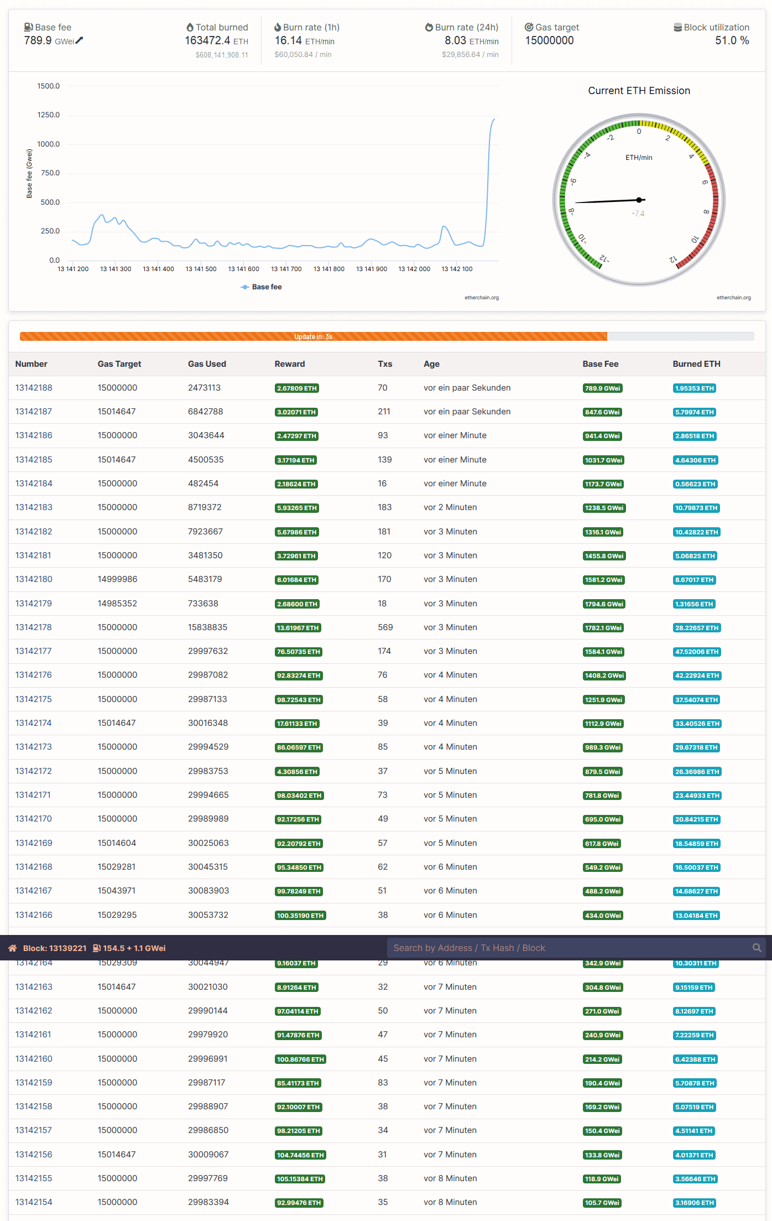Click the flame icon beside Burn rate (1h)

coord(278,27)
